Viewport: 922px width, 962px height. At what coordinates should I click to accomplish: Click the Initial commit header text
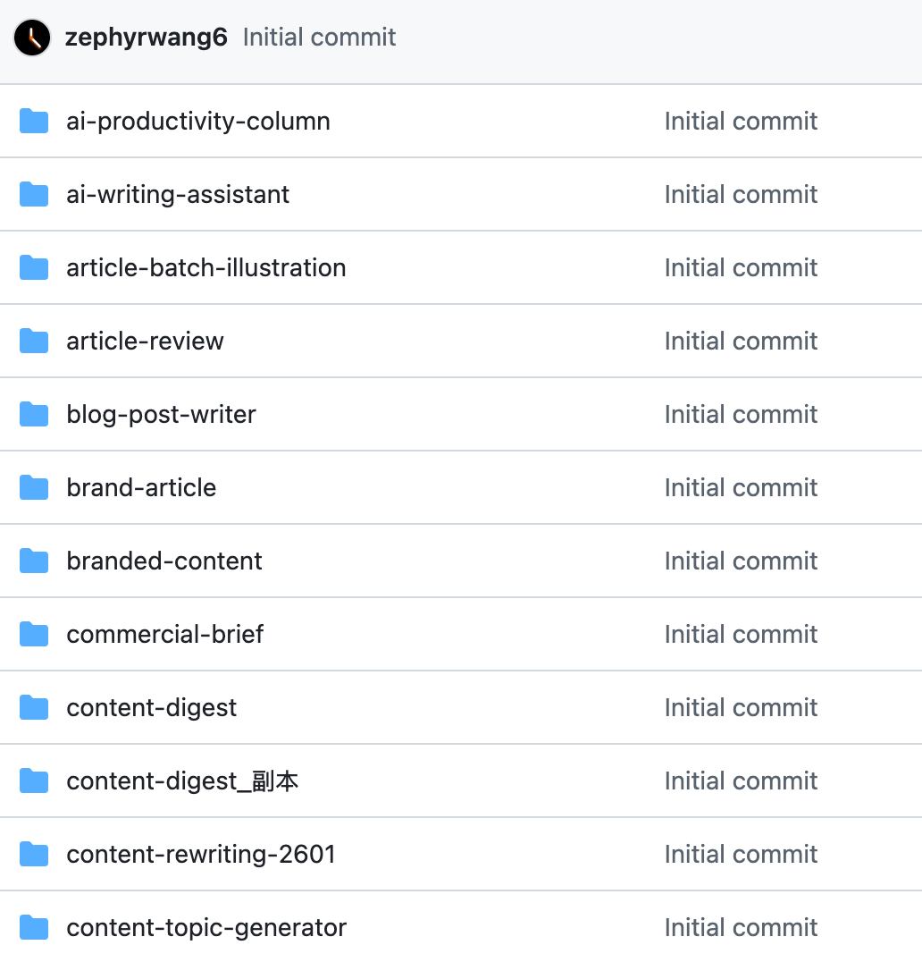coord(319,37)
